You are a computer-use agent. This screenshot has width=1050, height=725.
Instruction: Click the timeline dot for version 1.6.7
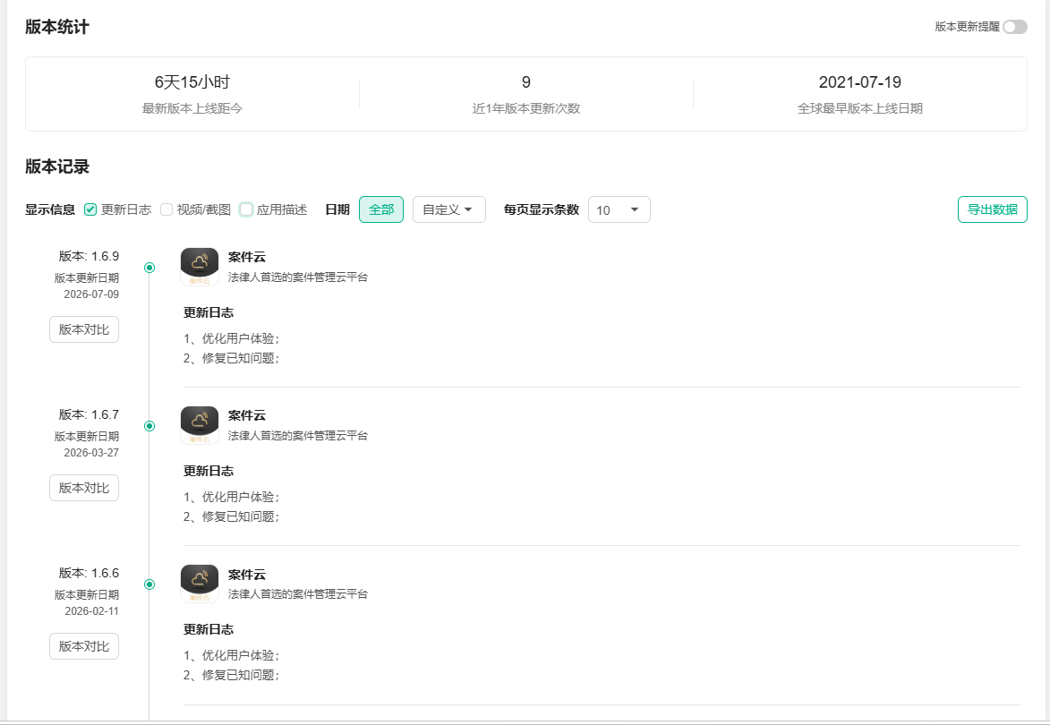149,426
